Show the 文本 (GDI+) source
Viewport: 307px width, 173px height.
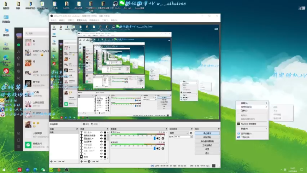[x=101, y=151]
